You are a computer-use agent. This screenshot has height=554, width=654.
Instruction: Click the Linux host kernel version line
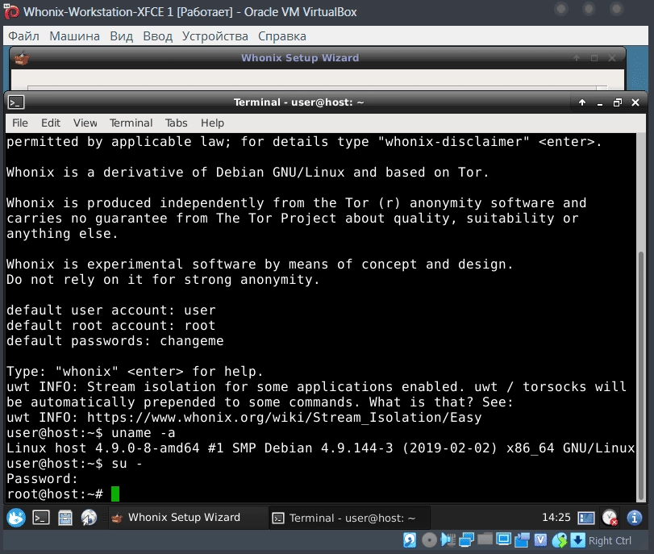coord(321,448)
